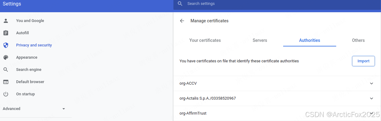The width and height of the screenshot is (381, 121).
Task: Open Privacy and security settings link
Action: point(34,45)
